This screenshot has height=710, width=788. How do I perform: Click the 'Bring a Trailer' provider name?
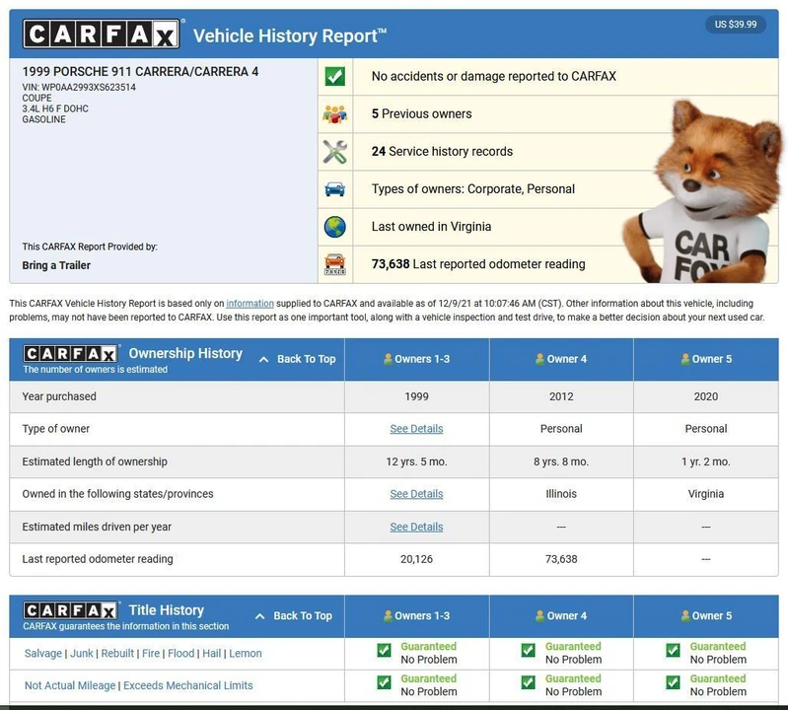coord(56,265)
